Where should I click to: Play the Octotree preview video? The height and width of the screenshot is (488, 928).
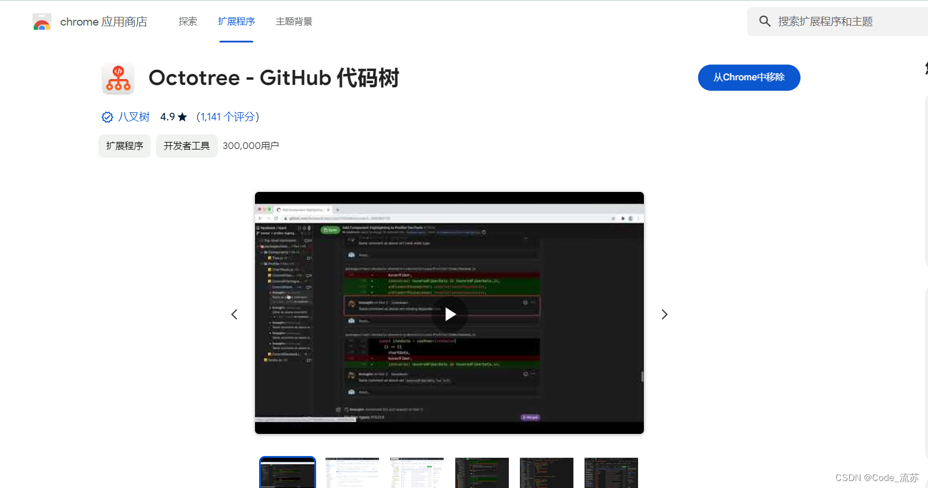(450, 314)
